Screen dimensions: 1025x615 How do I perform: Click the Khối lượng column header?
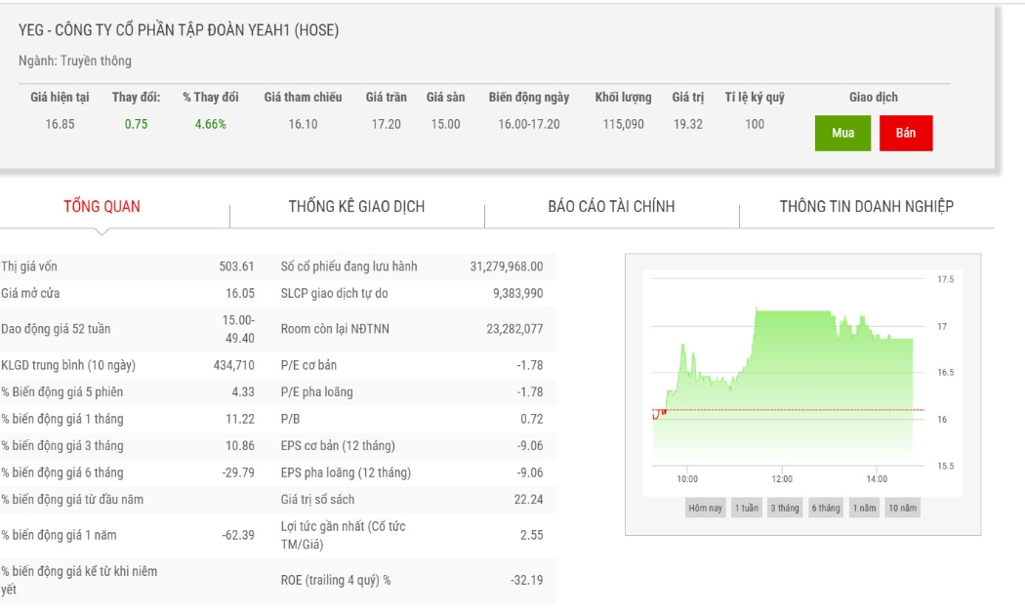(623, 98)
